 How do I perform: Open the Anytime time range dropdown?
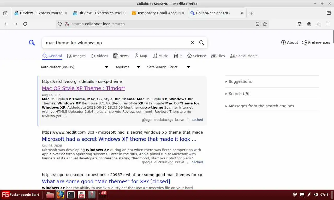click(128, 67)
